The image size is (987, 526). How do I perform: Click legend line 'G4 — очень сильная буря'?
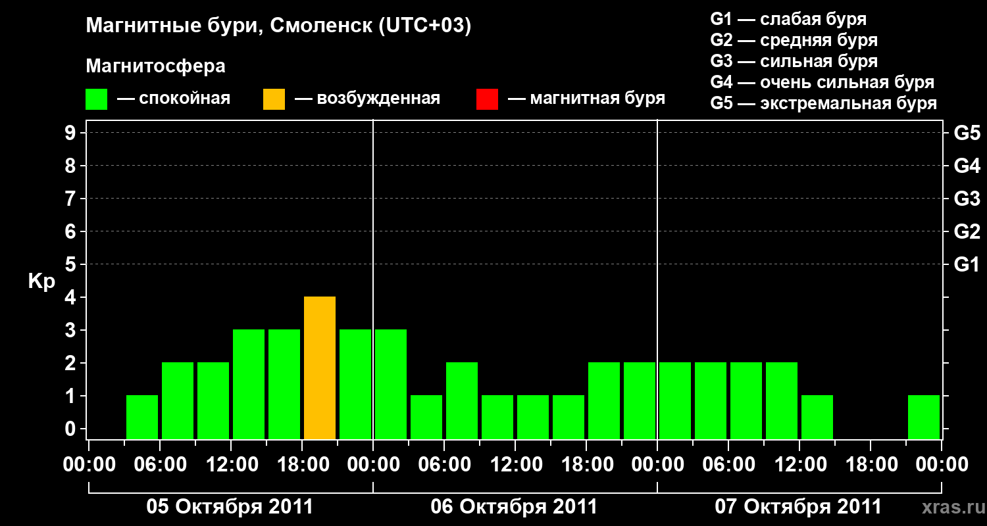tap(822, 82)
